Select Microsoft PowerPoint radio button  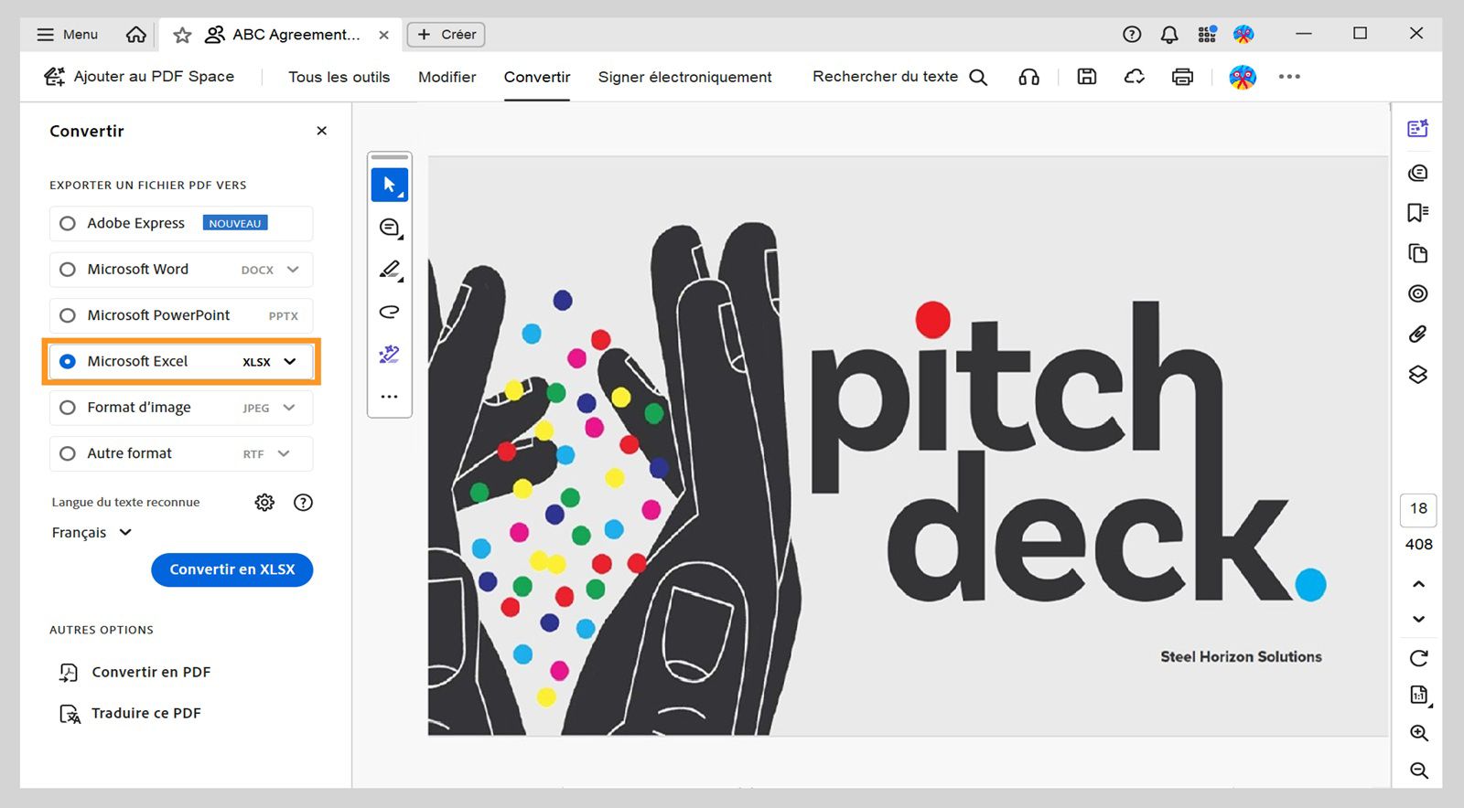click(x=68, y=315)
